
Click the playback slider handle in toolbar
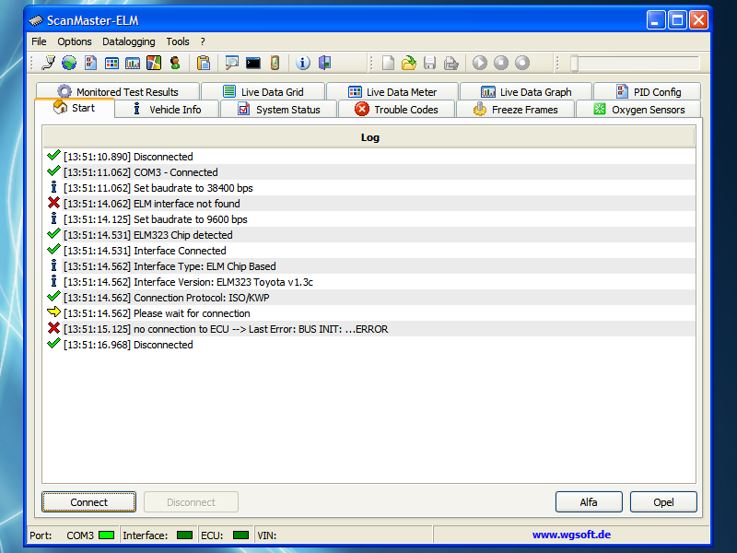point(574,63)
